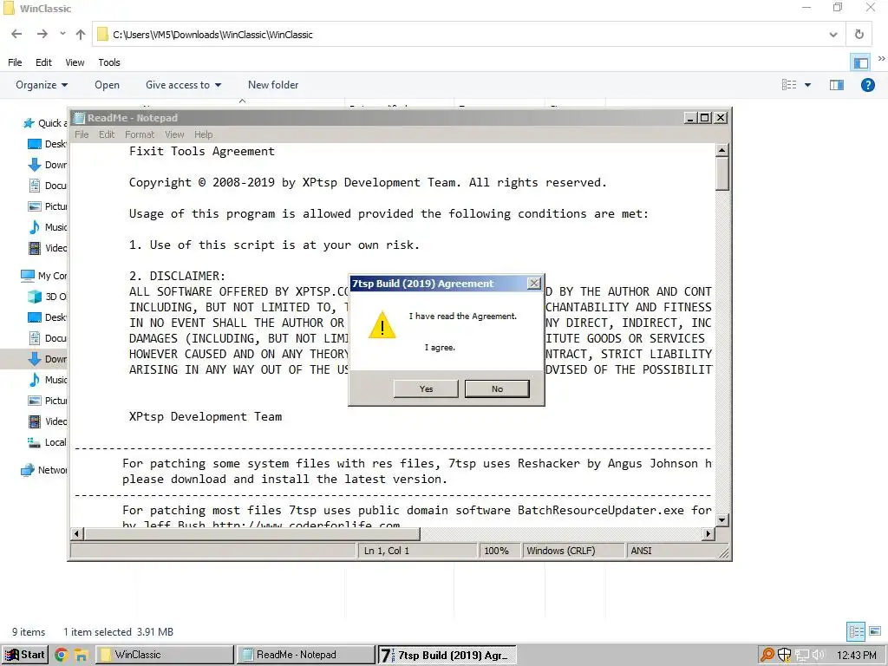Click Notepad vertical scrollbar up arrow
Screen dimensions: 888x666
click(721, 150)
